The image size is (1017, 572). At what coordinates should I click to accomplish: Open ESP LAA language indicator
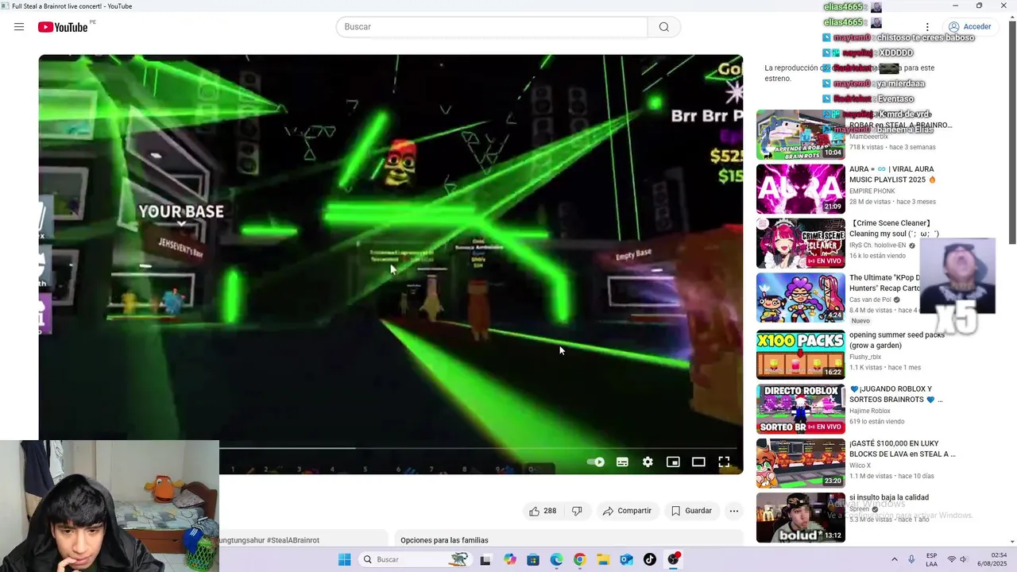click(931, 559)
